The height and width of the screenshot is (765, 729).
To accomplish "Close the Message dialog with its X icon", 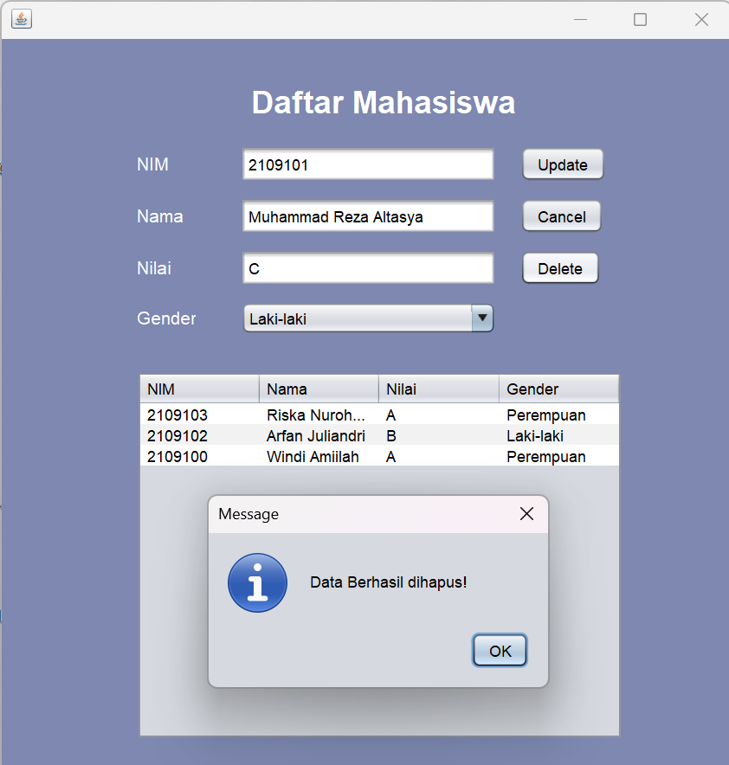I will [526, 513].
